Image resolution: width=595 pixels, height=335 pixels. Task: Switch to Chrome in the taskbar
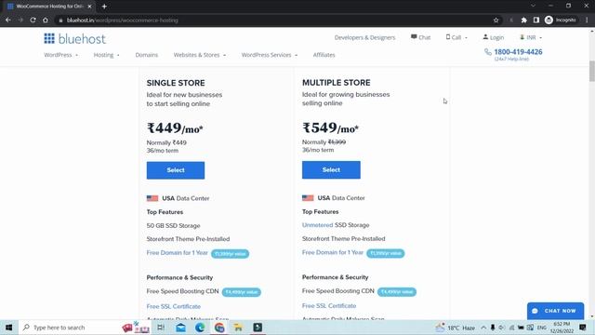[x=219, y=328]
